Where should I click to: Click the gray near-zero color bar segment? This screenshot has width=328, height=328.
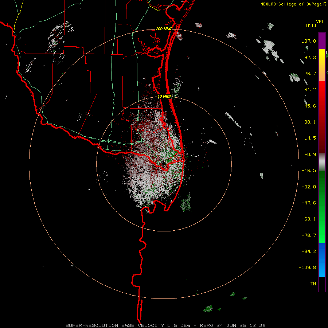point(322,162)
